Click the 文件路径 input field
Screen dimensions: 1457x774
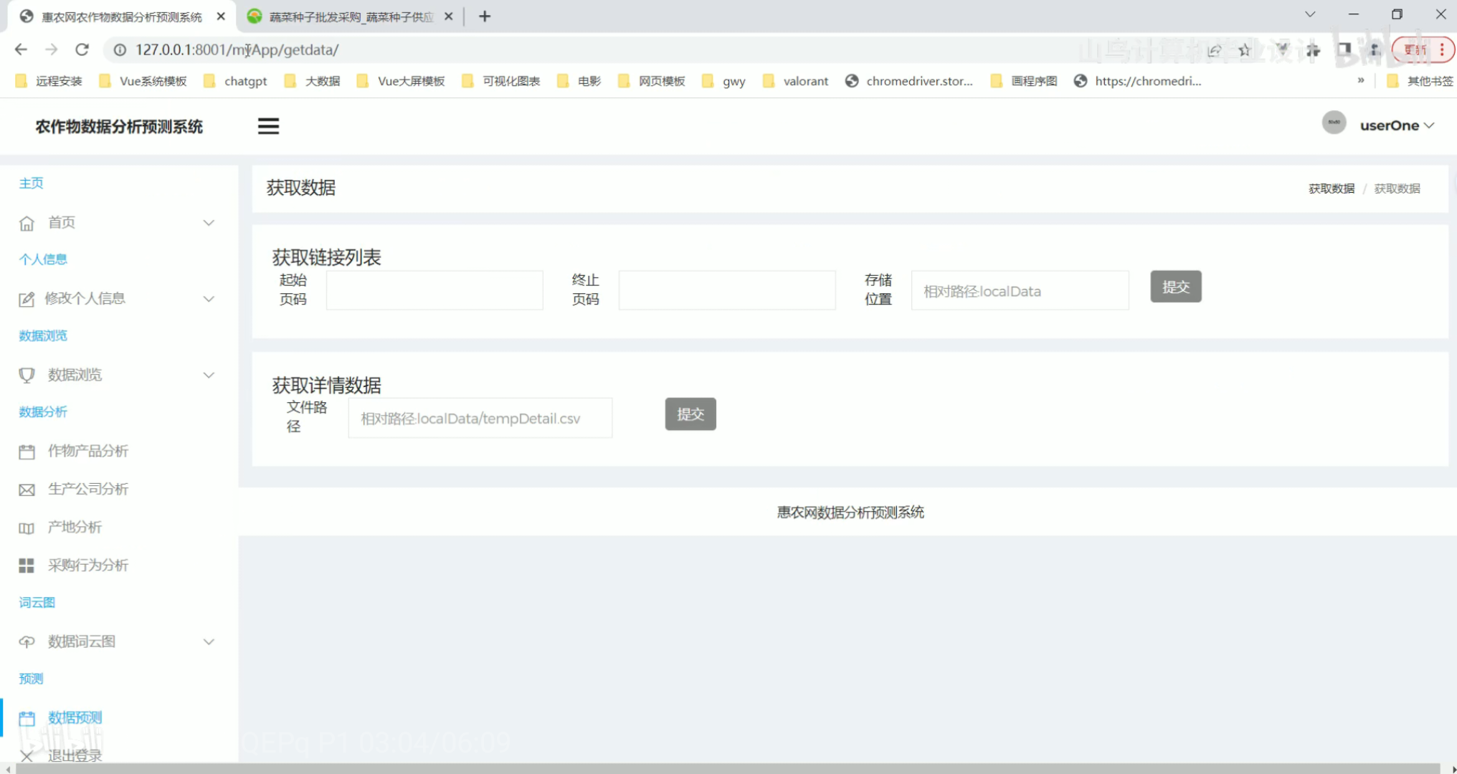[480, 418]
